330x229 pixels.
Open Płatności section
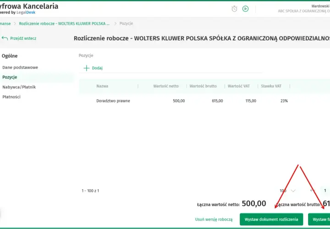11,97
